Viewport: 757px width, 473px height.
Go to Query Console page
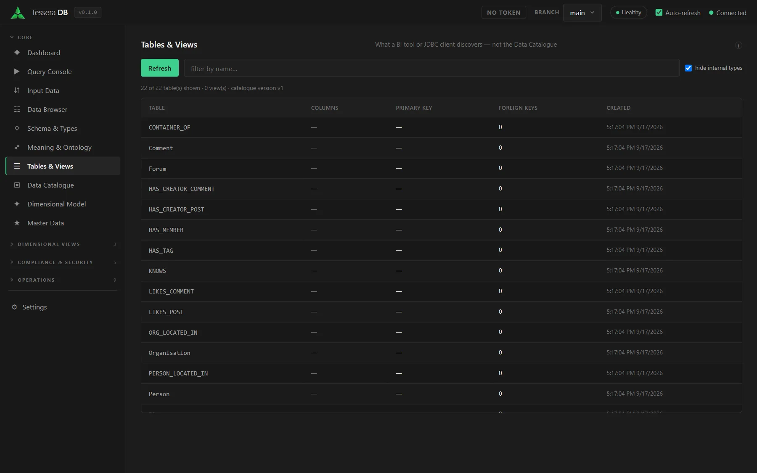pyautogui.click(x=63, y=71)
